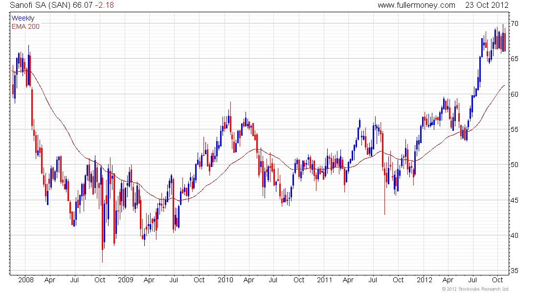Image resolution: width=538 pixels, height=293 pixels.
Task: Click the 2009 year label on time axis
Action: click(x=126, y=280)
